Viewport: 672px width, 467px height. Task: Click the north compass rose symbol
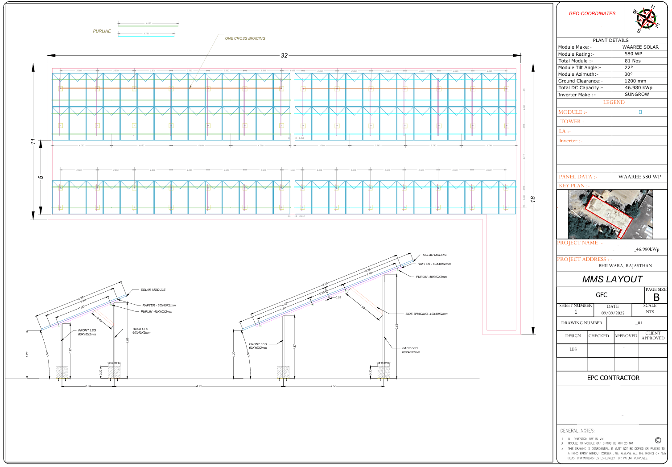646,19
